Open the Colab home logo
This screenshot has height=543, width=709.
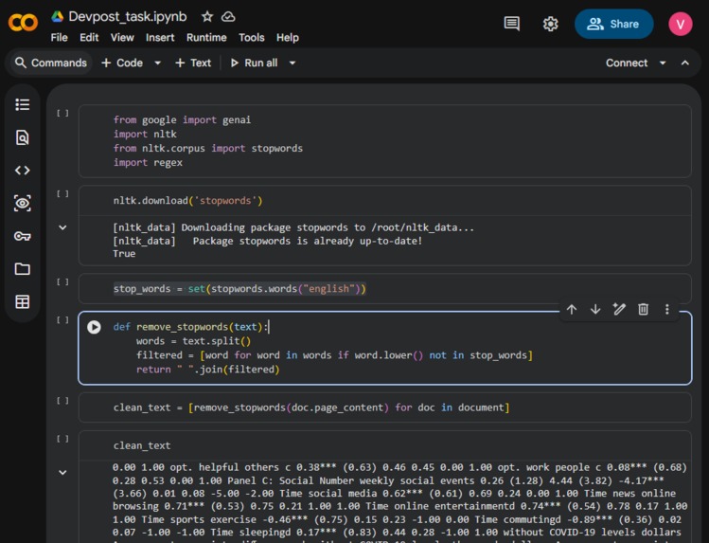(23, 22)
